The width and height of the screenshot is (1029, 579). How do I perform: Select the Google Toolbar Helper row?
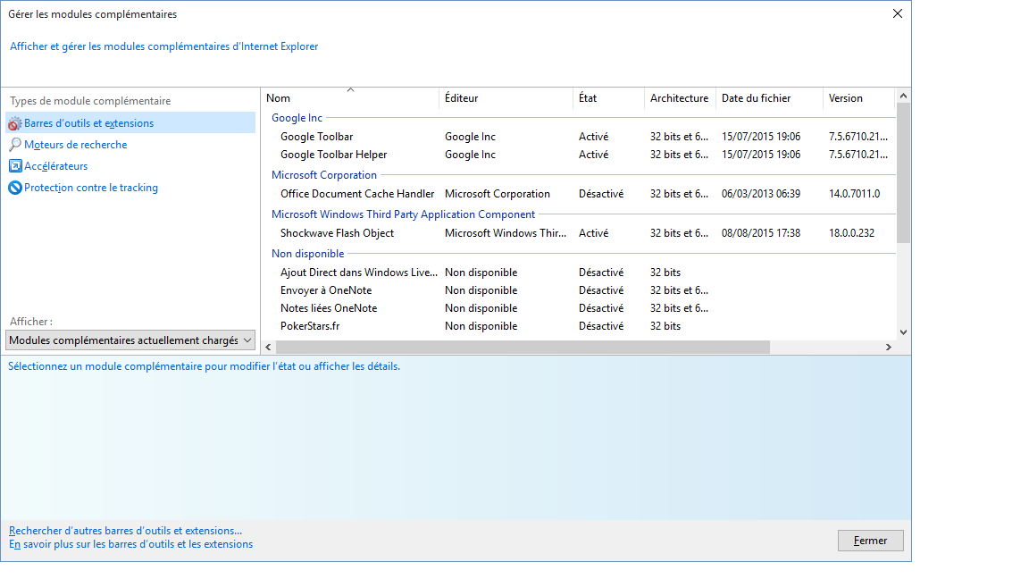(580, 155)
